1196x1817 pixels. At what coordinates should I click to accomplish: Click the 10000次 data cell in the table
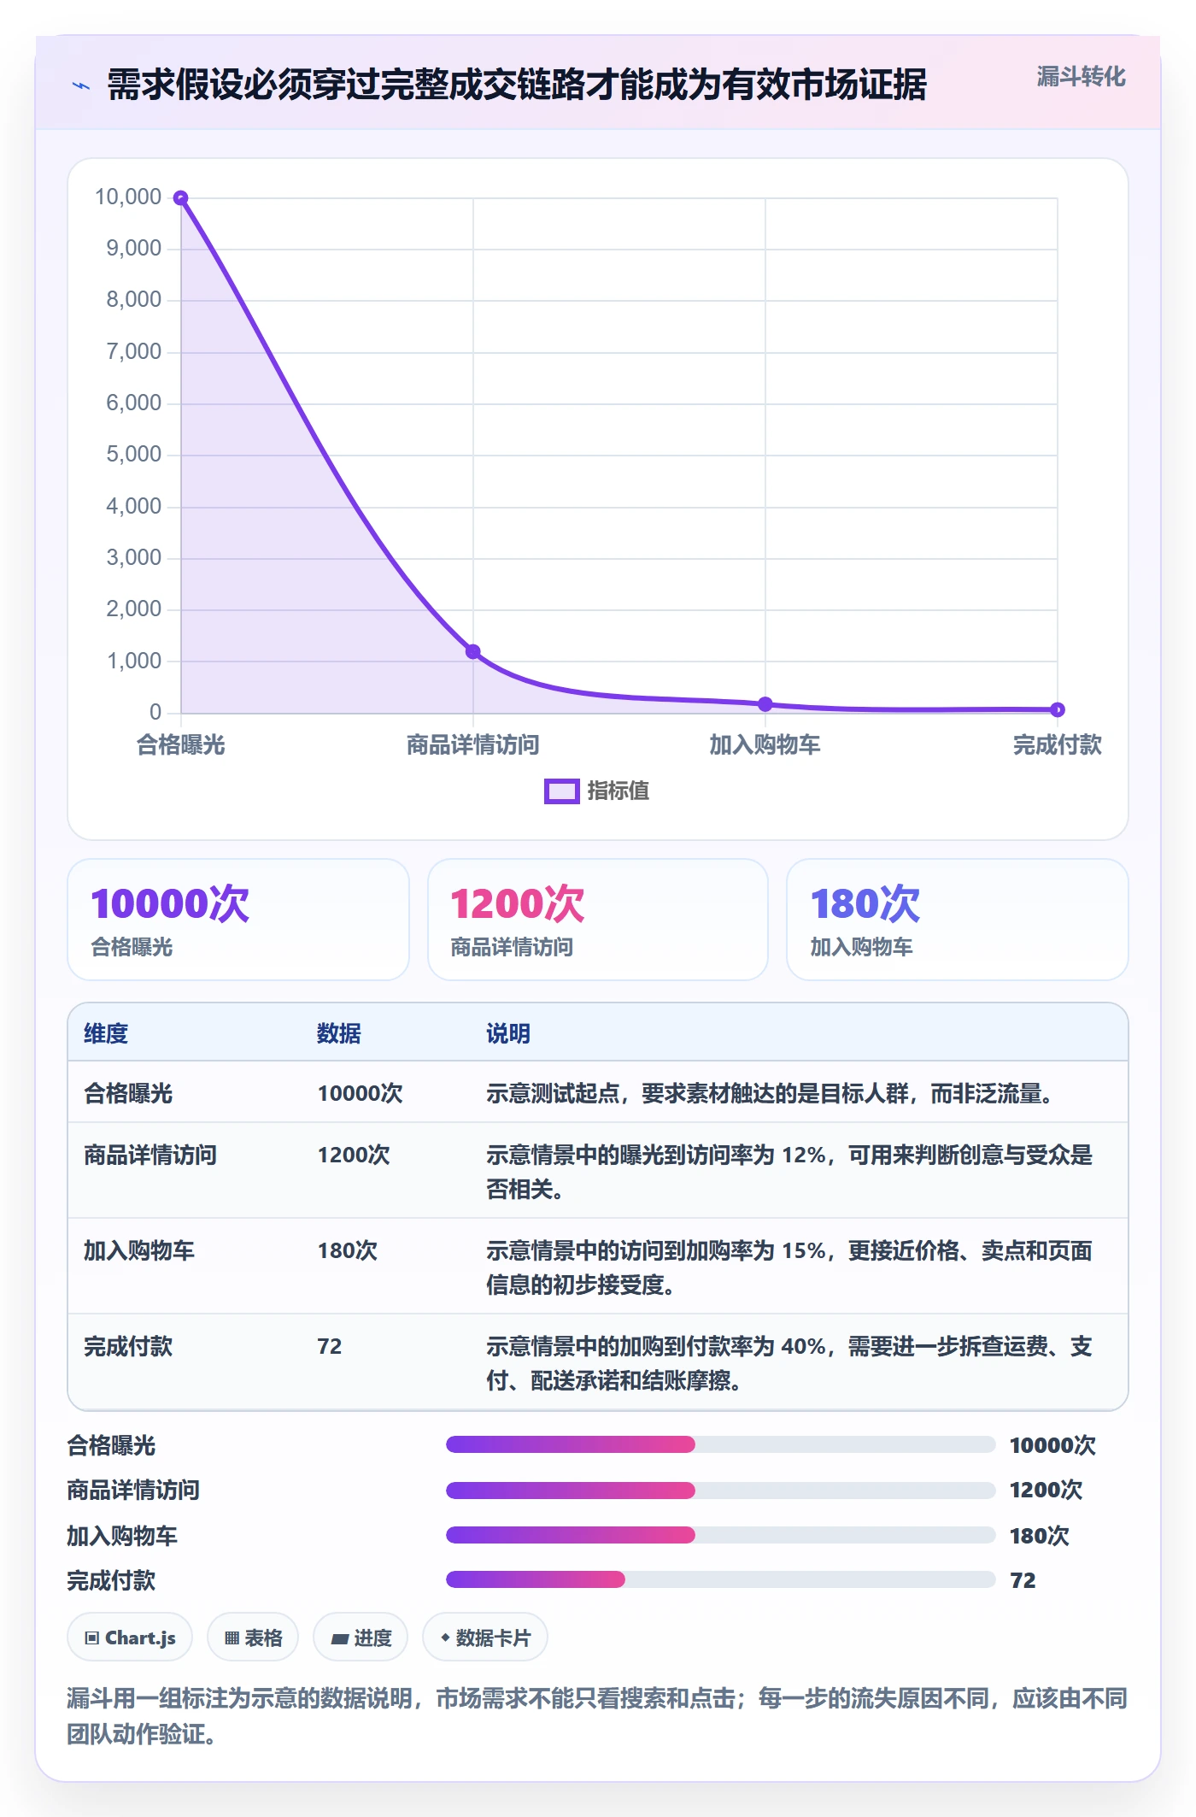tap(360, 1093)
